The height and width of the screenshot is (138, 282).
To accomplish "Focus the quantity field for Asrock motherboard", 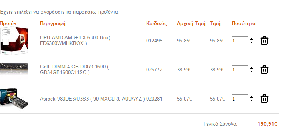I will 240,99.
